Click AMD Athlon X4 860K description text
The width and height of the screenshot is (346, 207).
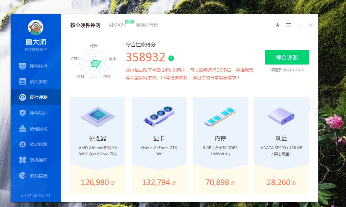tap(98, 151)
